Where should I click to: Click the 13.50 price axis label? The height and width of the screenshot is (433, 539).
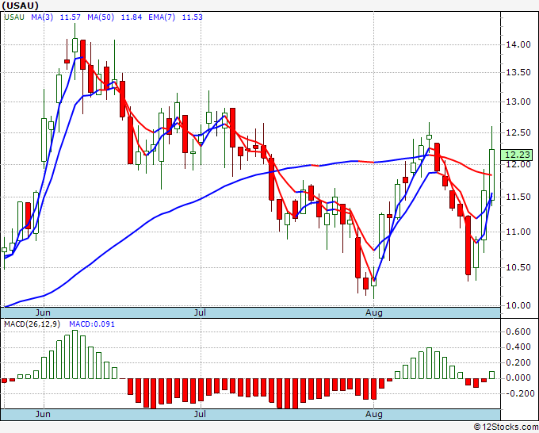click(518, 73)
